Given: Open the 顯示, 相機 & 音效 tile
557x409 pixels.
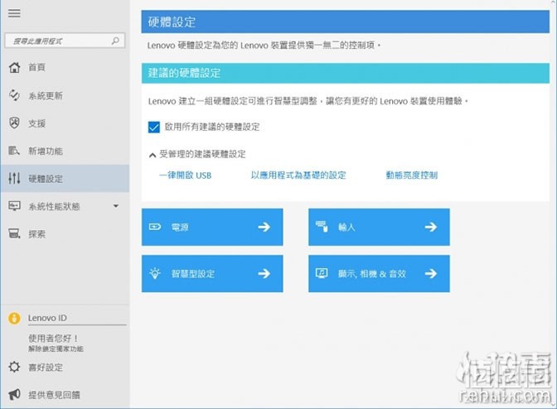Looking at the screenshot, I should coord(379,273).
